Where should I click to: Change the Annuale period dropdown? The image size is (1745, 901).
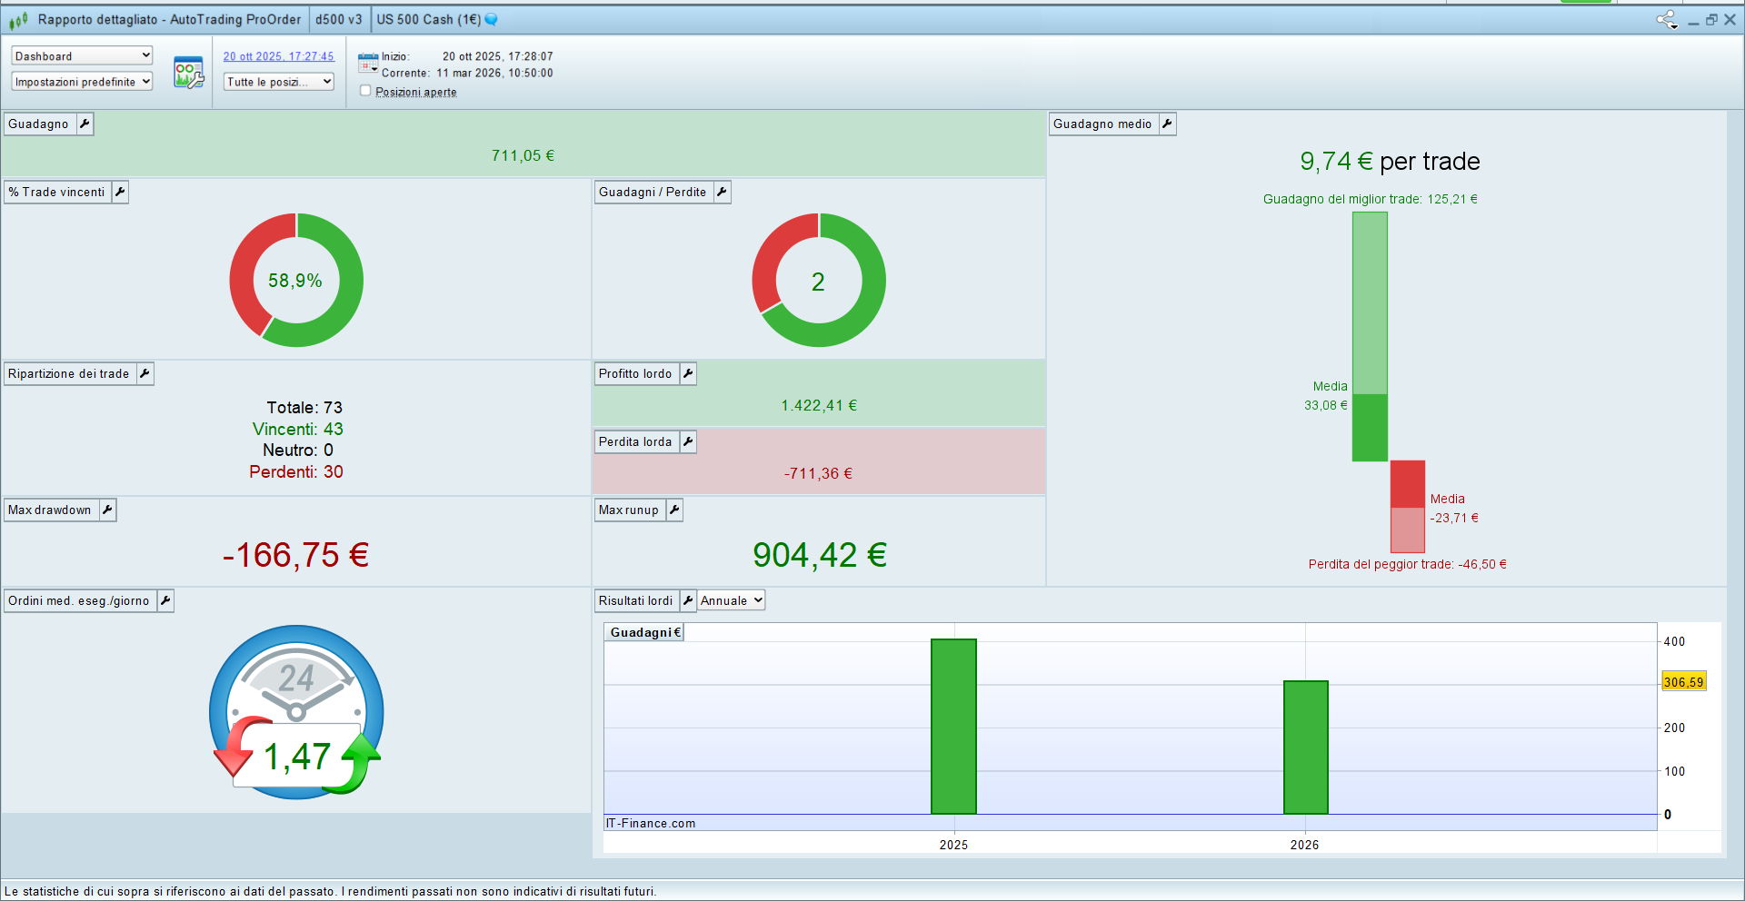point(732,601)
